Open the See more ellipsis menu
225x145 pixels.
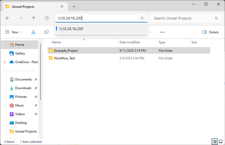pyautogui.click(x=162, y=32)
